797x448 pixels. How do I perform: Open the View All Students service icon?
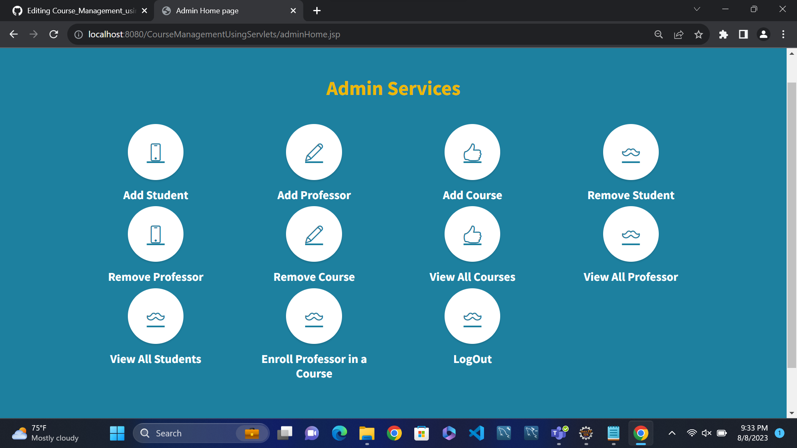coord(155,316)
